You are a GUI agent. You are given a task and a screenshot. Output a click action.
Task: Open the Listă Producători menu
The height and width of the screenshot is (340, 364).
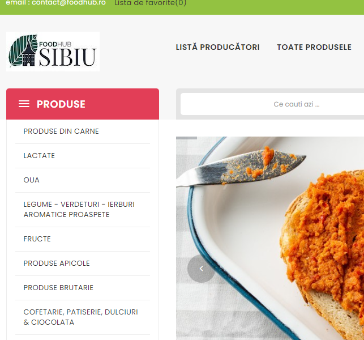217,47
